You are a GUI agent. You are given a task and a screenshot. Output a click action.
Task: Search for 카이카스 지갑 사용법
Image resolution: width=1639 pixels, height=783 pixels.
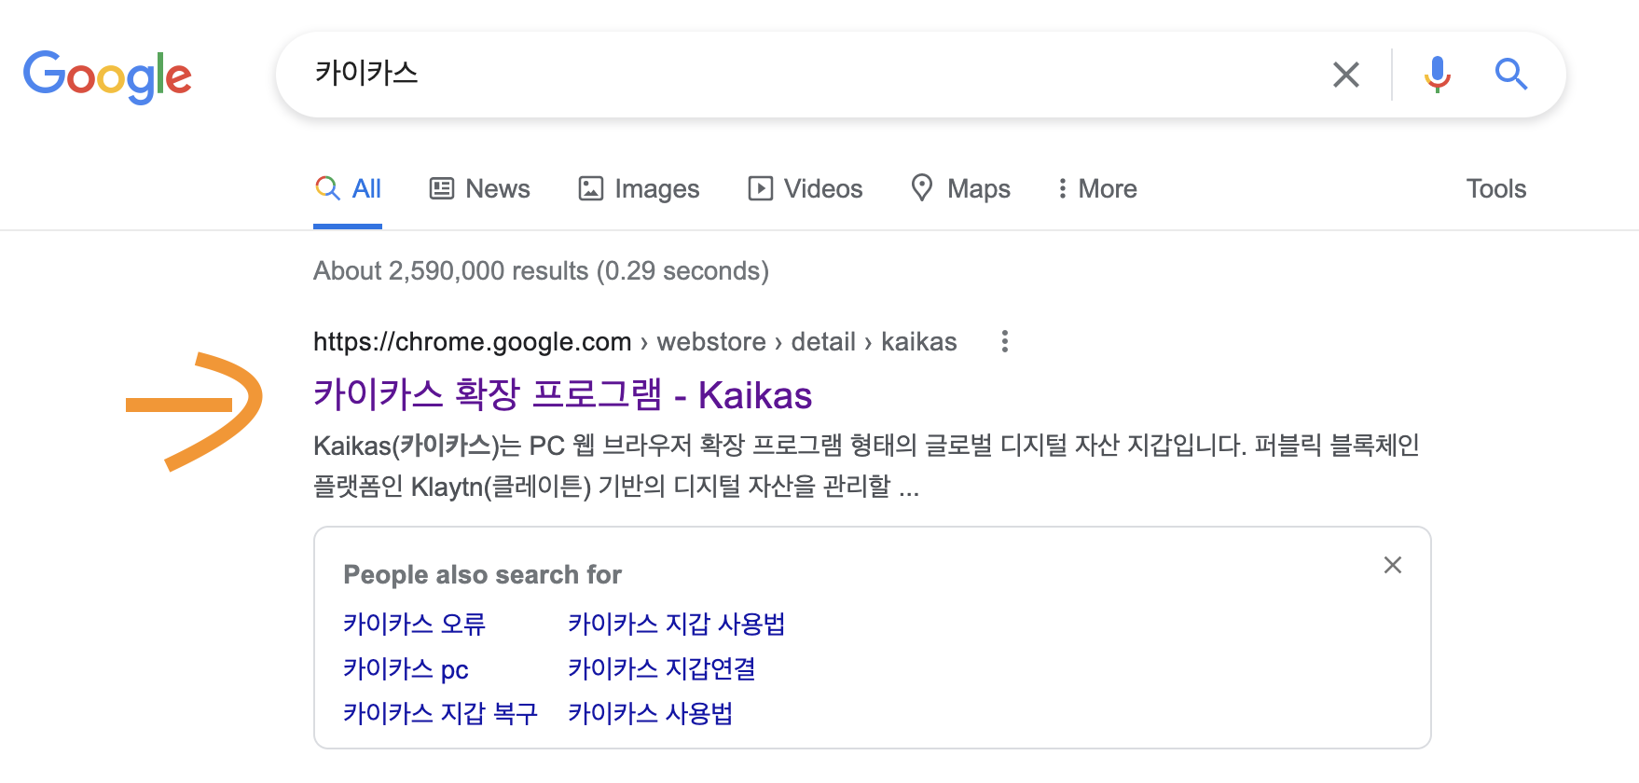[676, 624]
